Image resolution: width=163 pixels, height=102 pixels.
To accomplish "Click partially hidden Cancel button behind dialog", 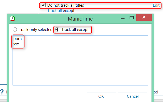I will [156, 92].
